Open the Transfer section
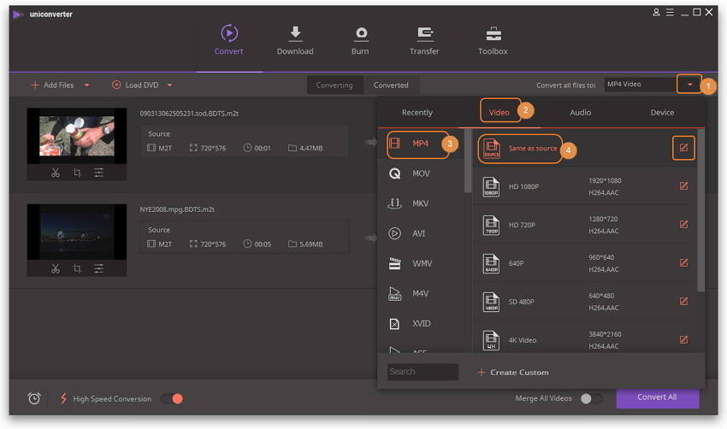The width and height of the screenshot is (727, 429). click(424, 40)
